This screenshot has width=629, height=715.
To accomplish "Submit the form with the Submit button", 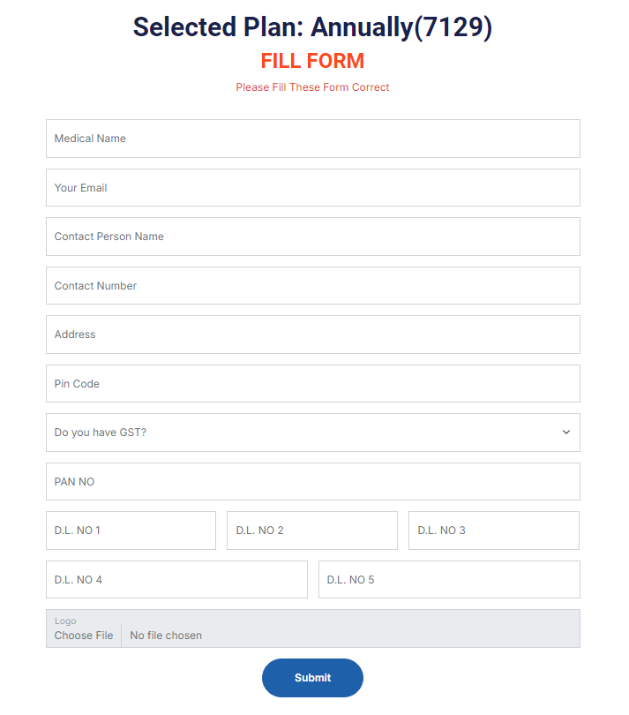I will coord(312,678).
